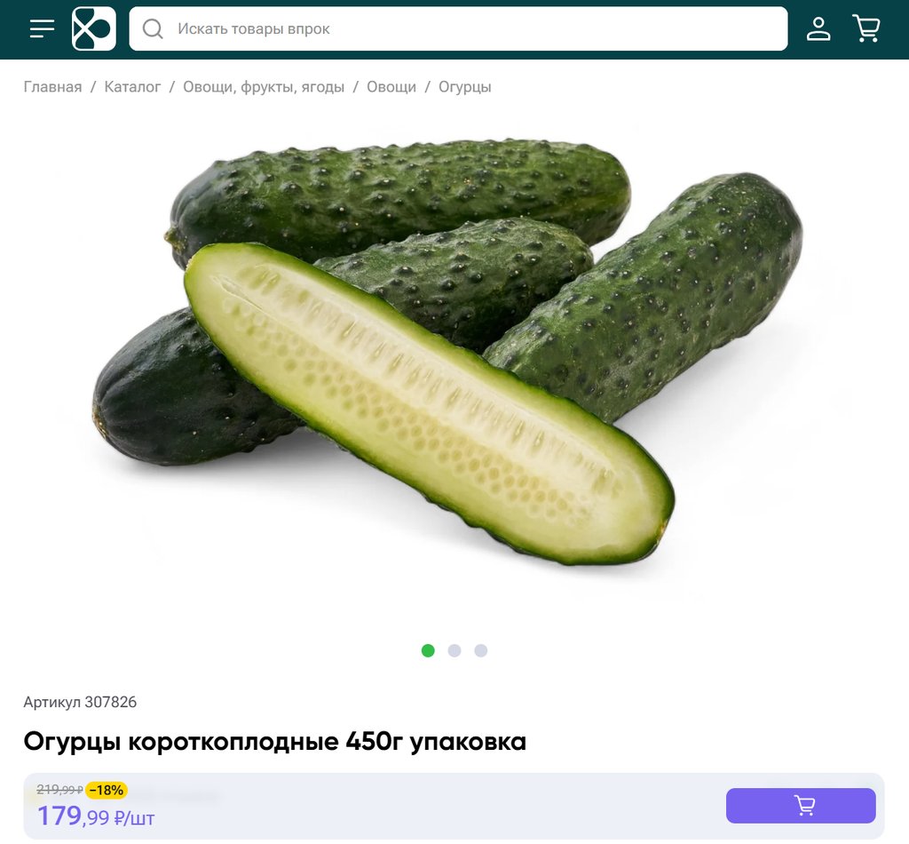This screenshot has width=909, height=844.
Task: Switch to the second image dot
Action: click(454, 651)
